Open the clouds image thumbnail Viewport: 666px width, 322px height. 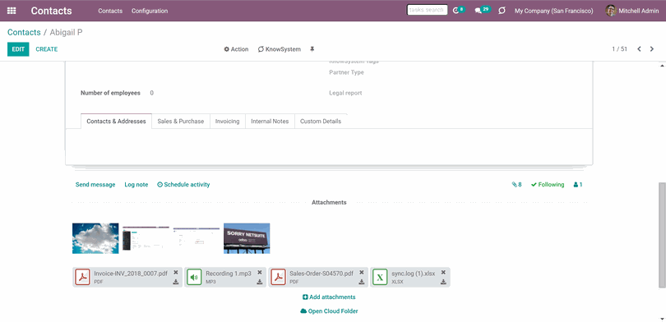pos(95,238)
